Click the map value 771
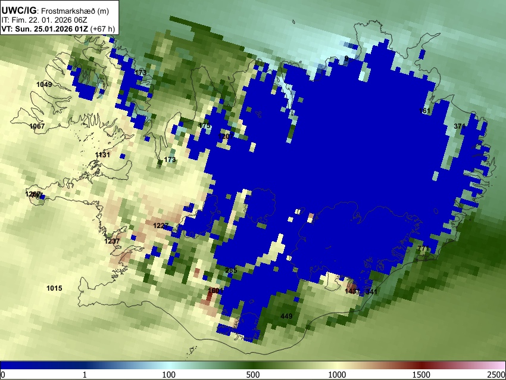Screen dimensions: 506x380 point(423,248)
